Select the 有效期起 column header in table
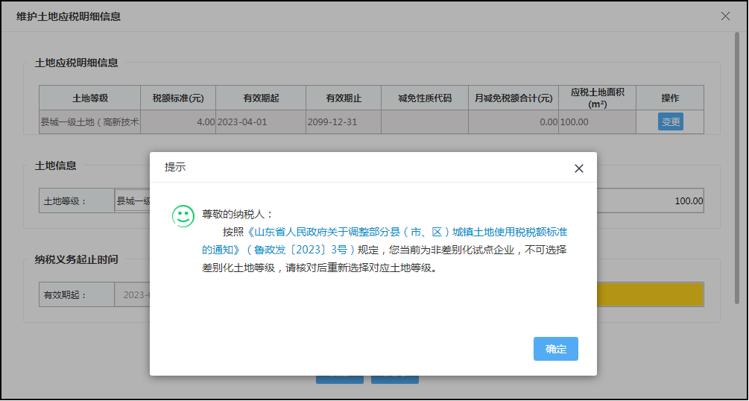The image size is (749, 401). pyautogui.click(x=261, y=98)
